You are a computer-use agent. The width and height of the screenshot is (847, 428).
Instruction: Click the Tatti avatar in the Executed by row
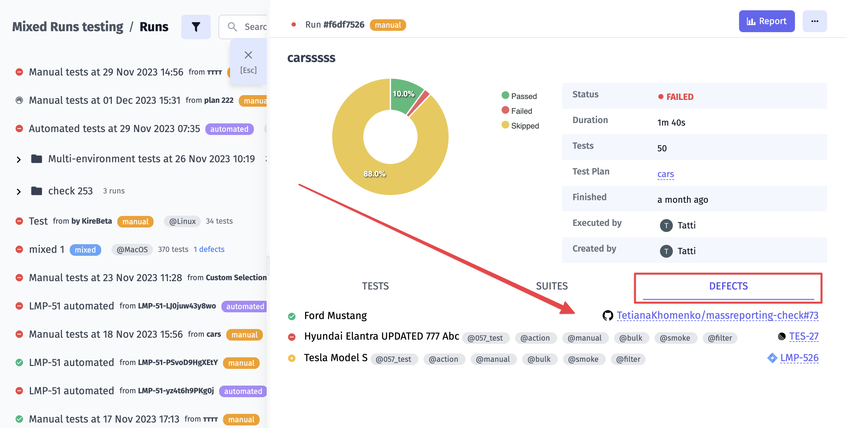[x=666, y=226]
